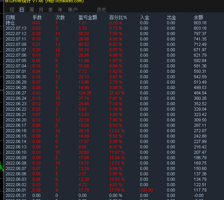This screenshot has height=200, width=224.
Task: Select the 2022.07.12 date row
Action: coord(16,34)
